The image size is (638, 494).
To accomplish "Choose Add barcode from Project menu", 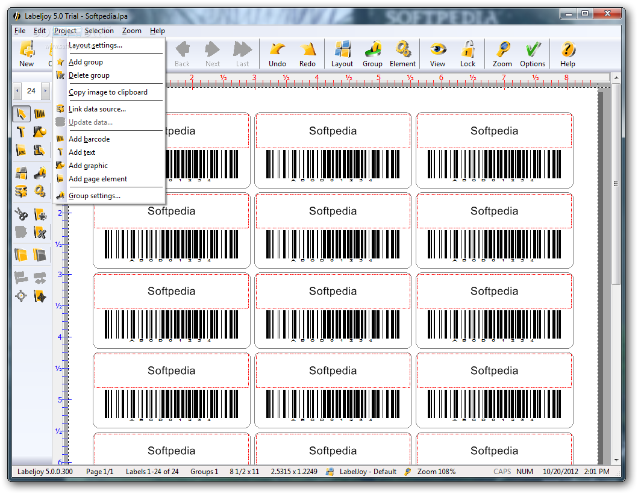I will (109, 139).
